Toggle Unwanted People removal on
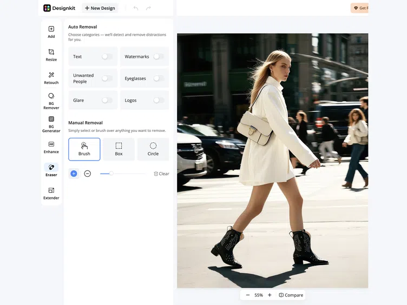407x305 pixels. pyautogui.click(x=107, y=78)
